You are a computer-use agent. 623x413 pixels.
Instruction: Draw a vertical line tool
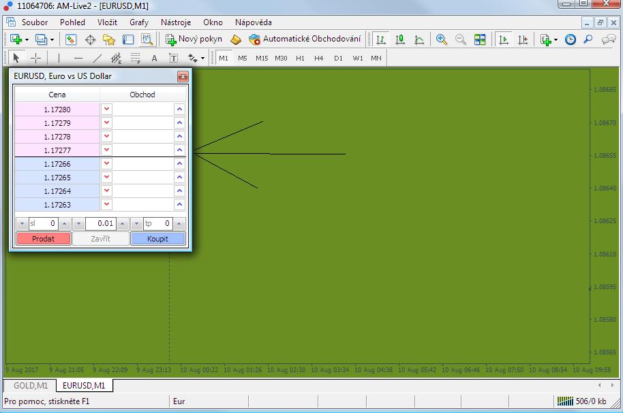tap(59, 58)
